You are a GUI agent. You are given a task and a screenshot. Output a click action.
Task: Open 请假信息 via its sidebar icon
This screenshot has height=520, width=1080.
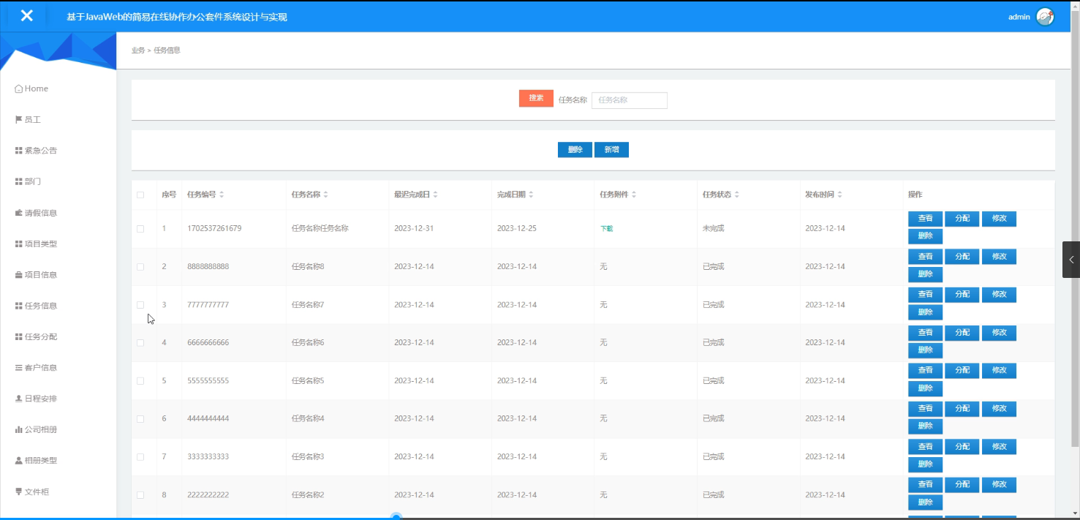tap(18, 212)
